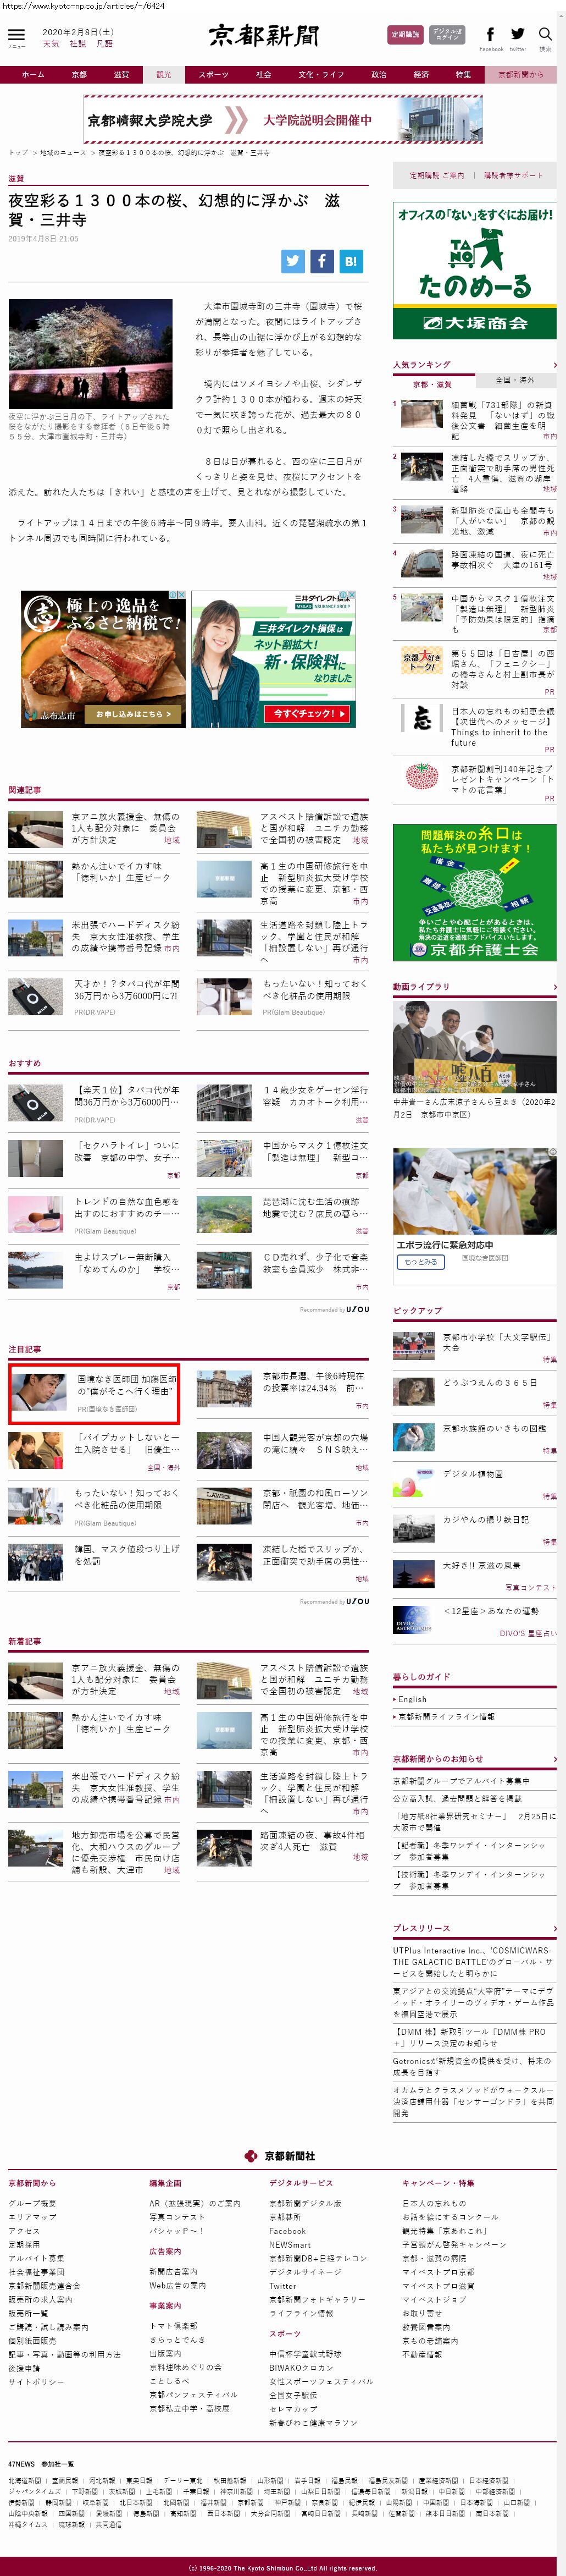Click 天気 link under the date
Viewport: 566px width, 2576px height.
point(51,44)
